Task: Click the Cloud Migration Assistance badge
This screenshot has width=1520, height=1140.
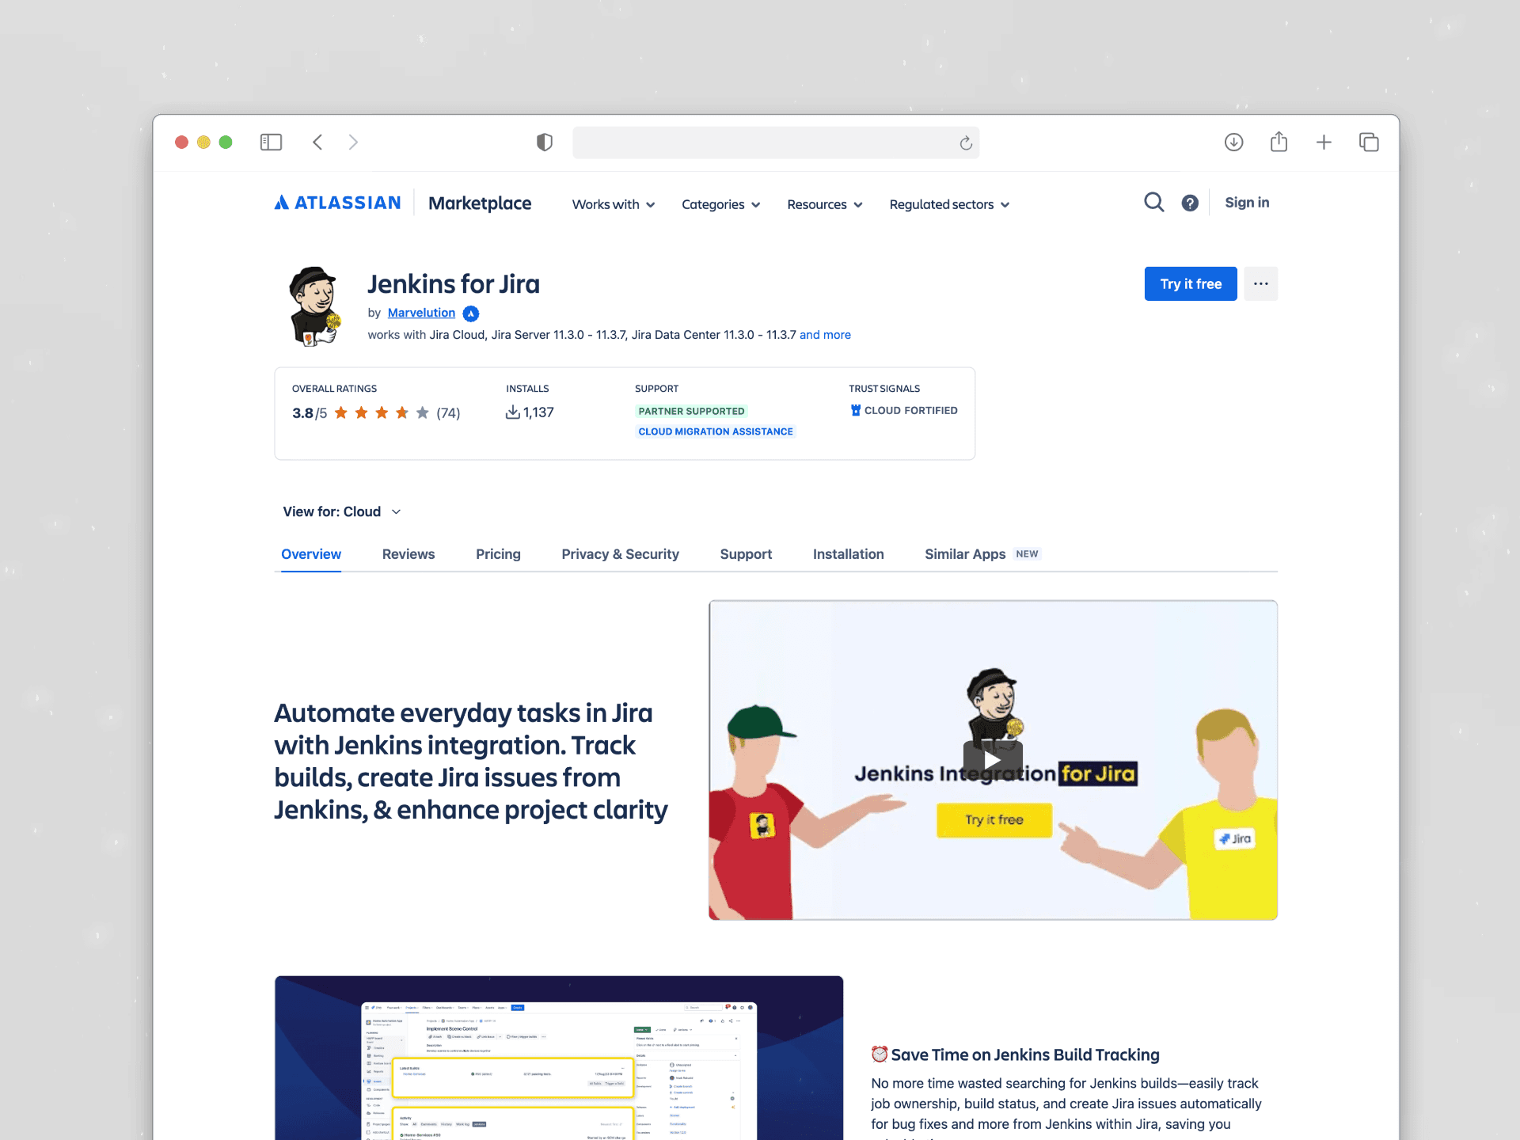Action: [x=716, y=431]
